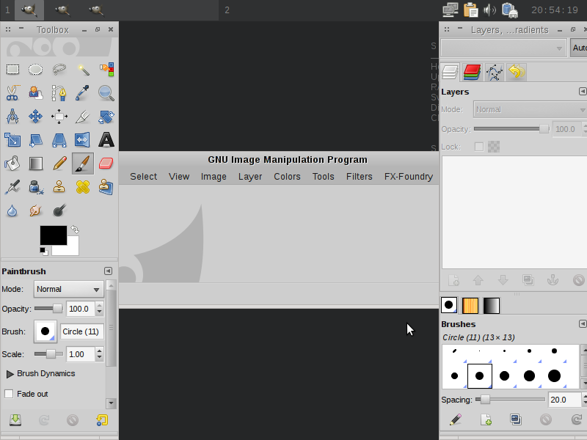Screen dimensions: 587x440
Task: Select the Free Select lasso tool
Action: click(59, 69)
